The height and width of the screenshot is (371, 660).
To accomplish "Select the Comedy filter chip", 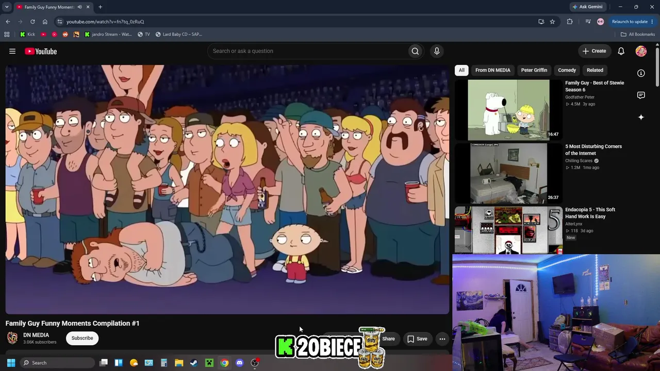I will coord(567,70).
